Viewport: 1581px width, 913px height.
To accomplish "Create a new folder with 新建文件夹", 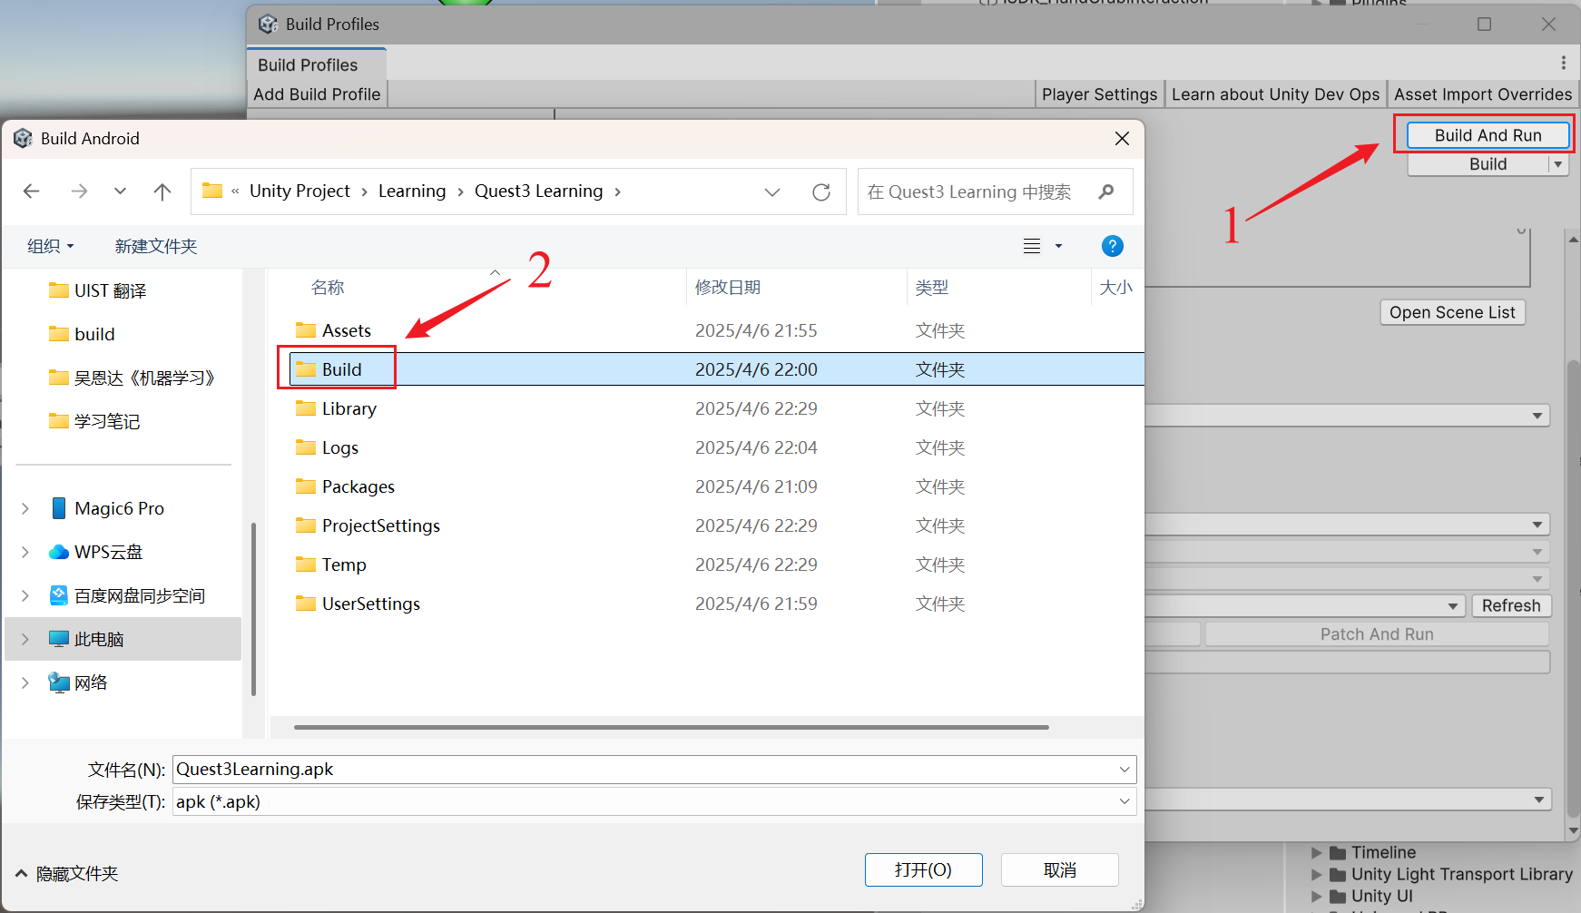I will tap(155, 246).
